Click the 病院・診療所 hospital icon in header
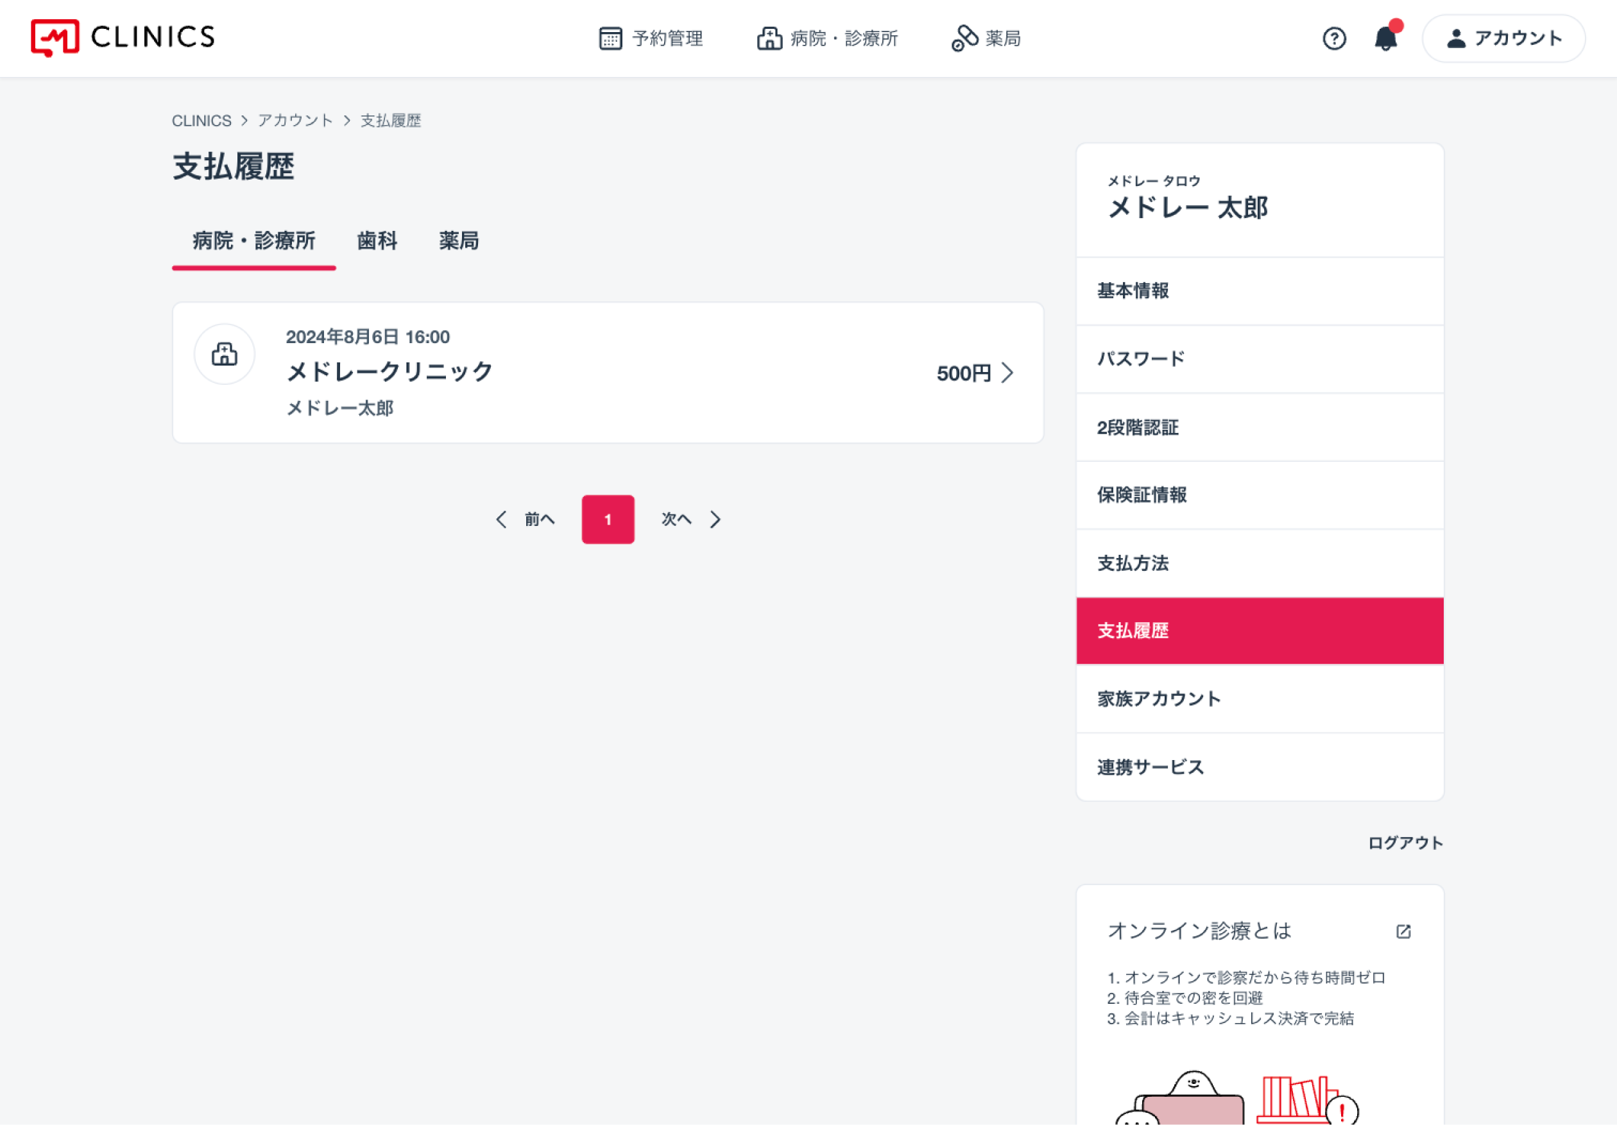The image size is (1617, 1125). coord(769,38)
